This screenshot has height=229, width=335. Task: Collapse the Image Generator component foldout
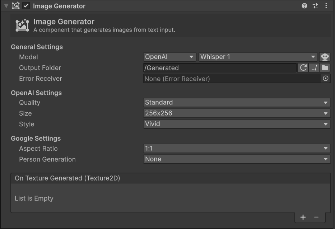pos(6,6)
